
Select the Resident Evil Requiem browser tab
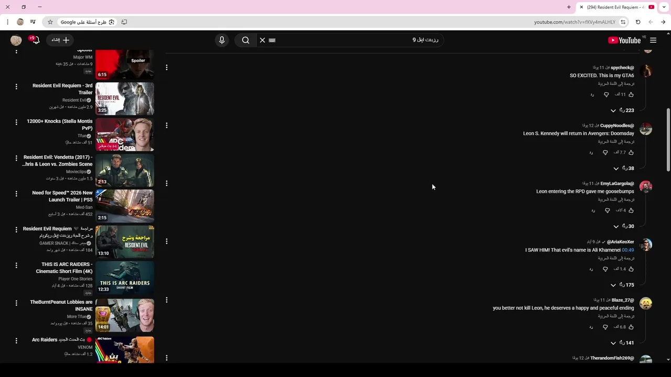(616, 7)
